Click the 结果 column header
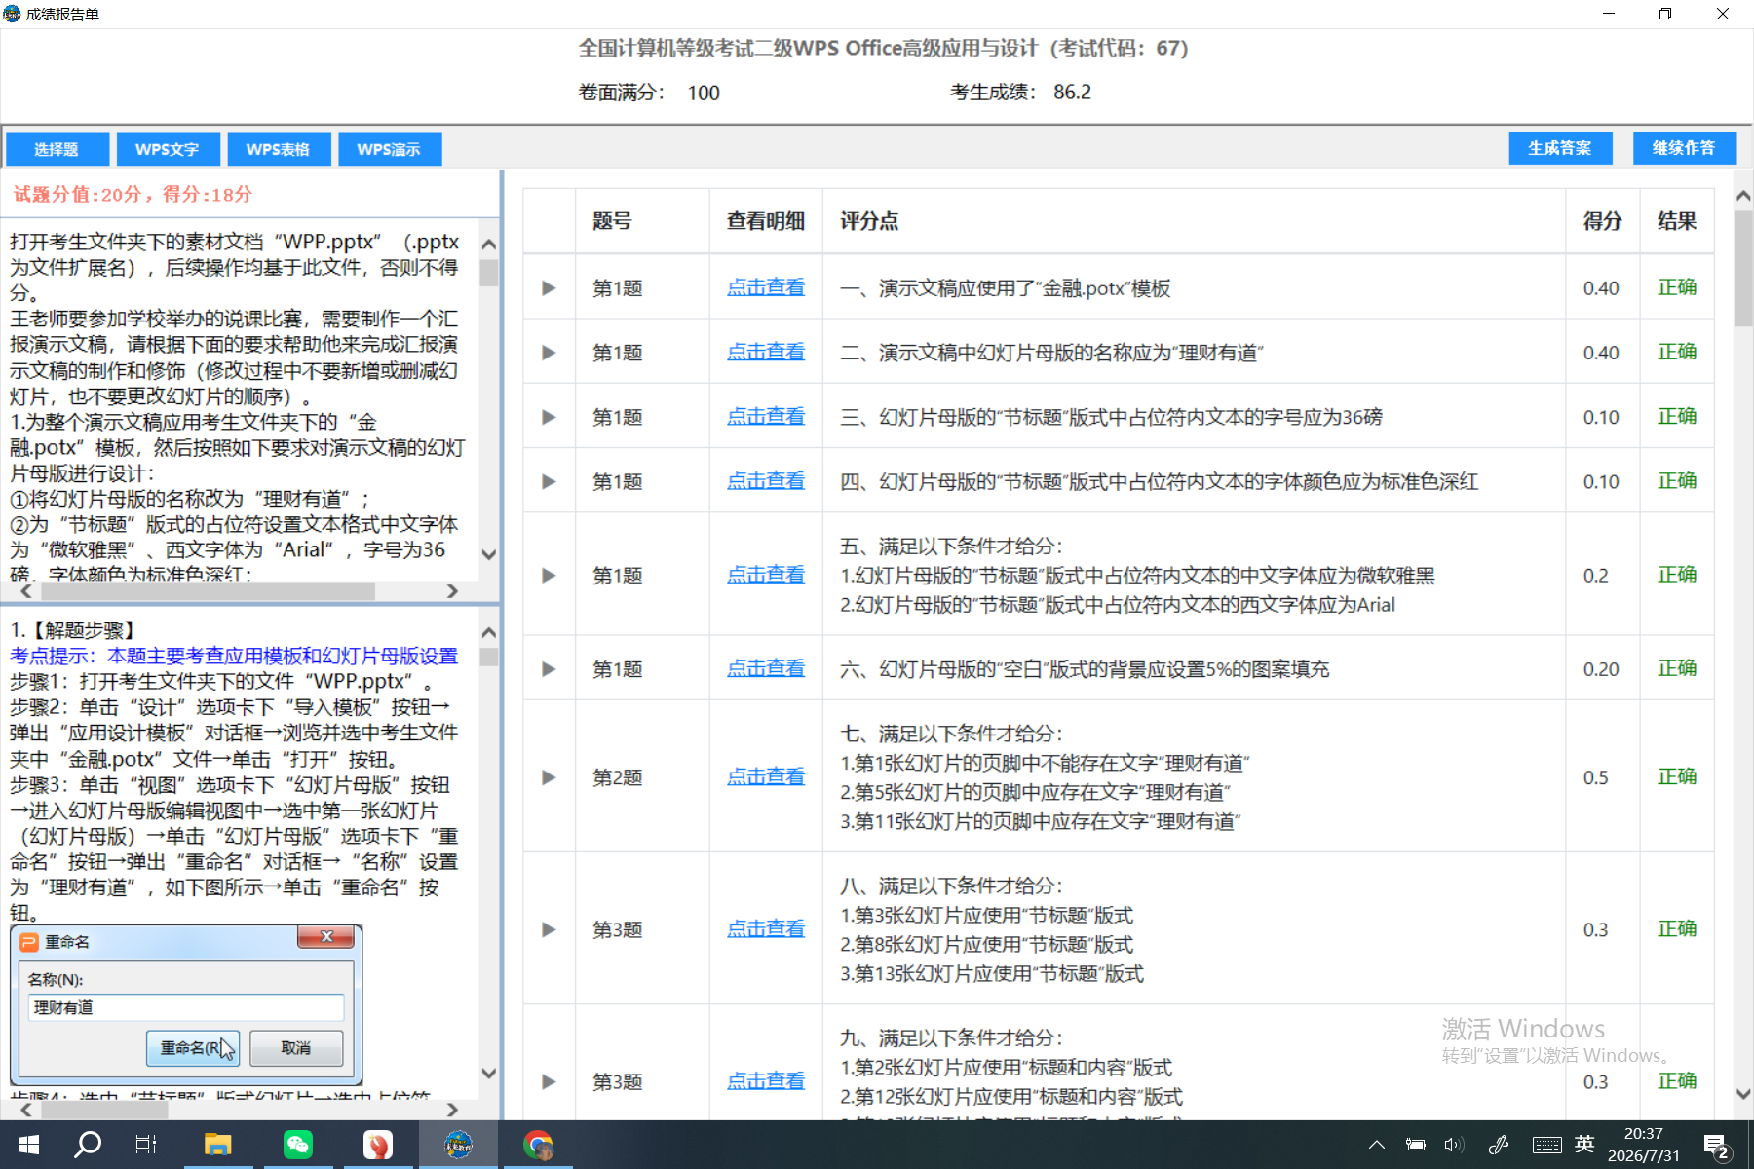 point(1677,222)
